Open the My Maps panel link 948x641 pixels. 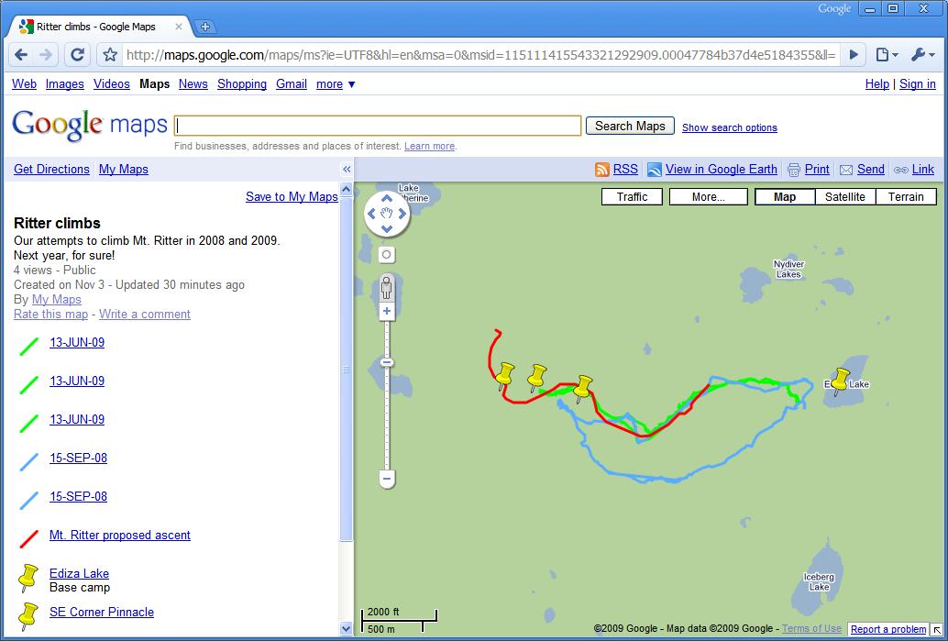click(124, 170)
